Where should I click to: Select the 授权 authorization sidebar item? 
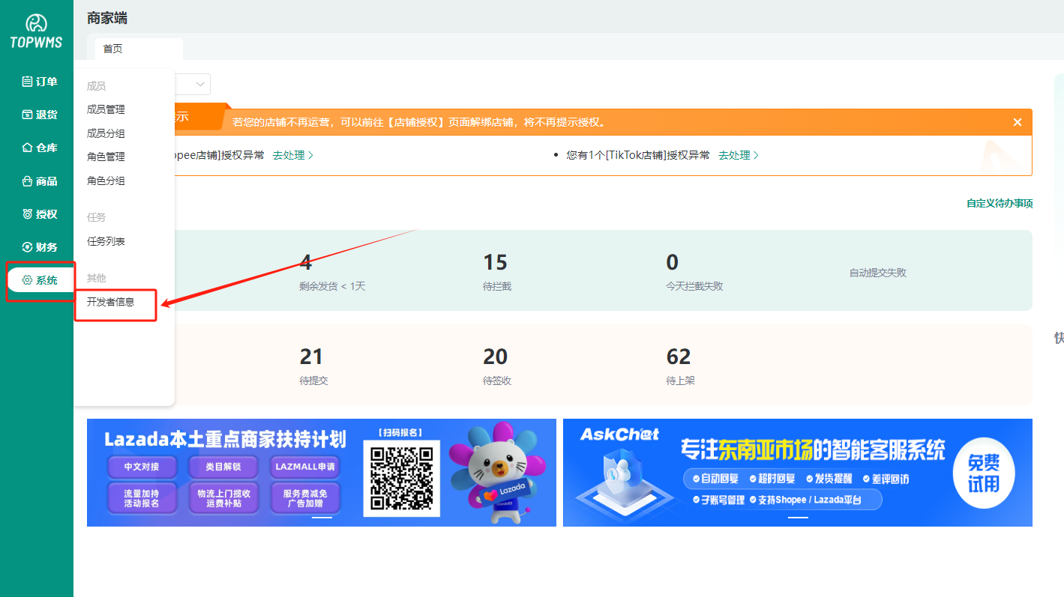39,214
